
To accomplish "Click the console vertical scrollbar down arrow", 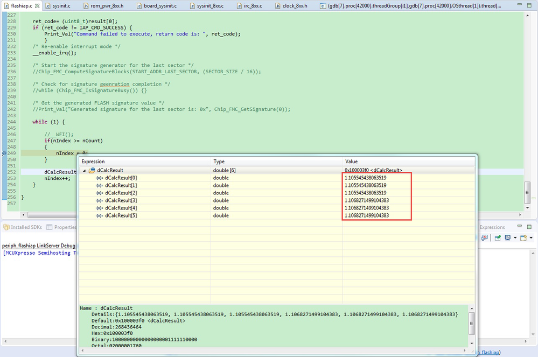I will pos(533,334).
